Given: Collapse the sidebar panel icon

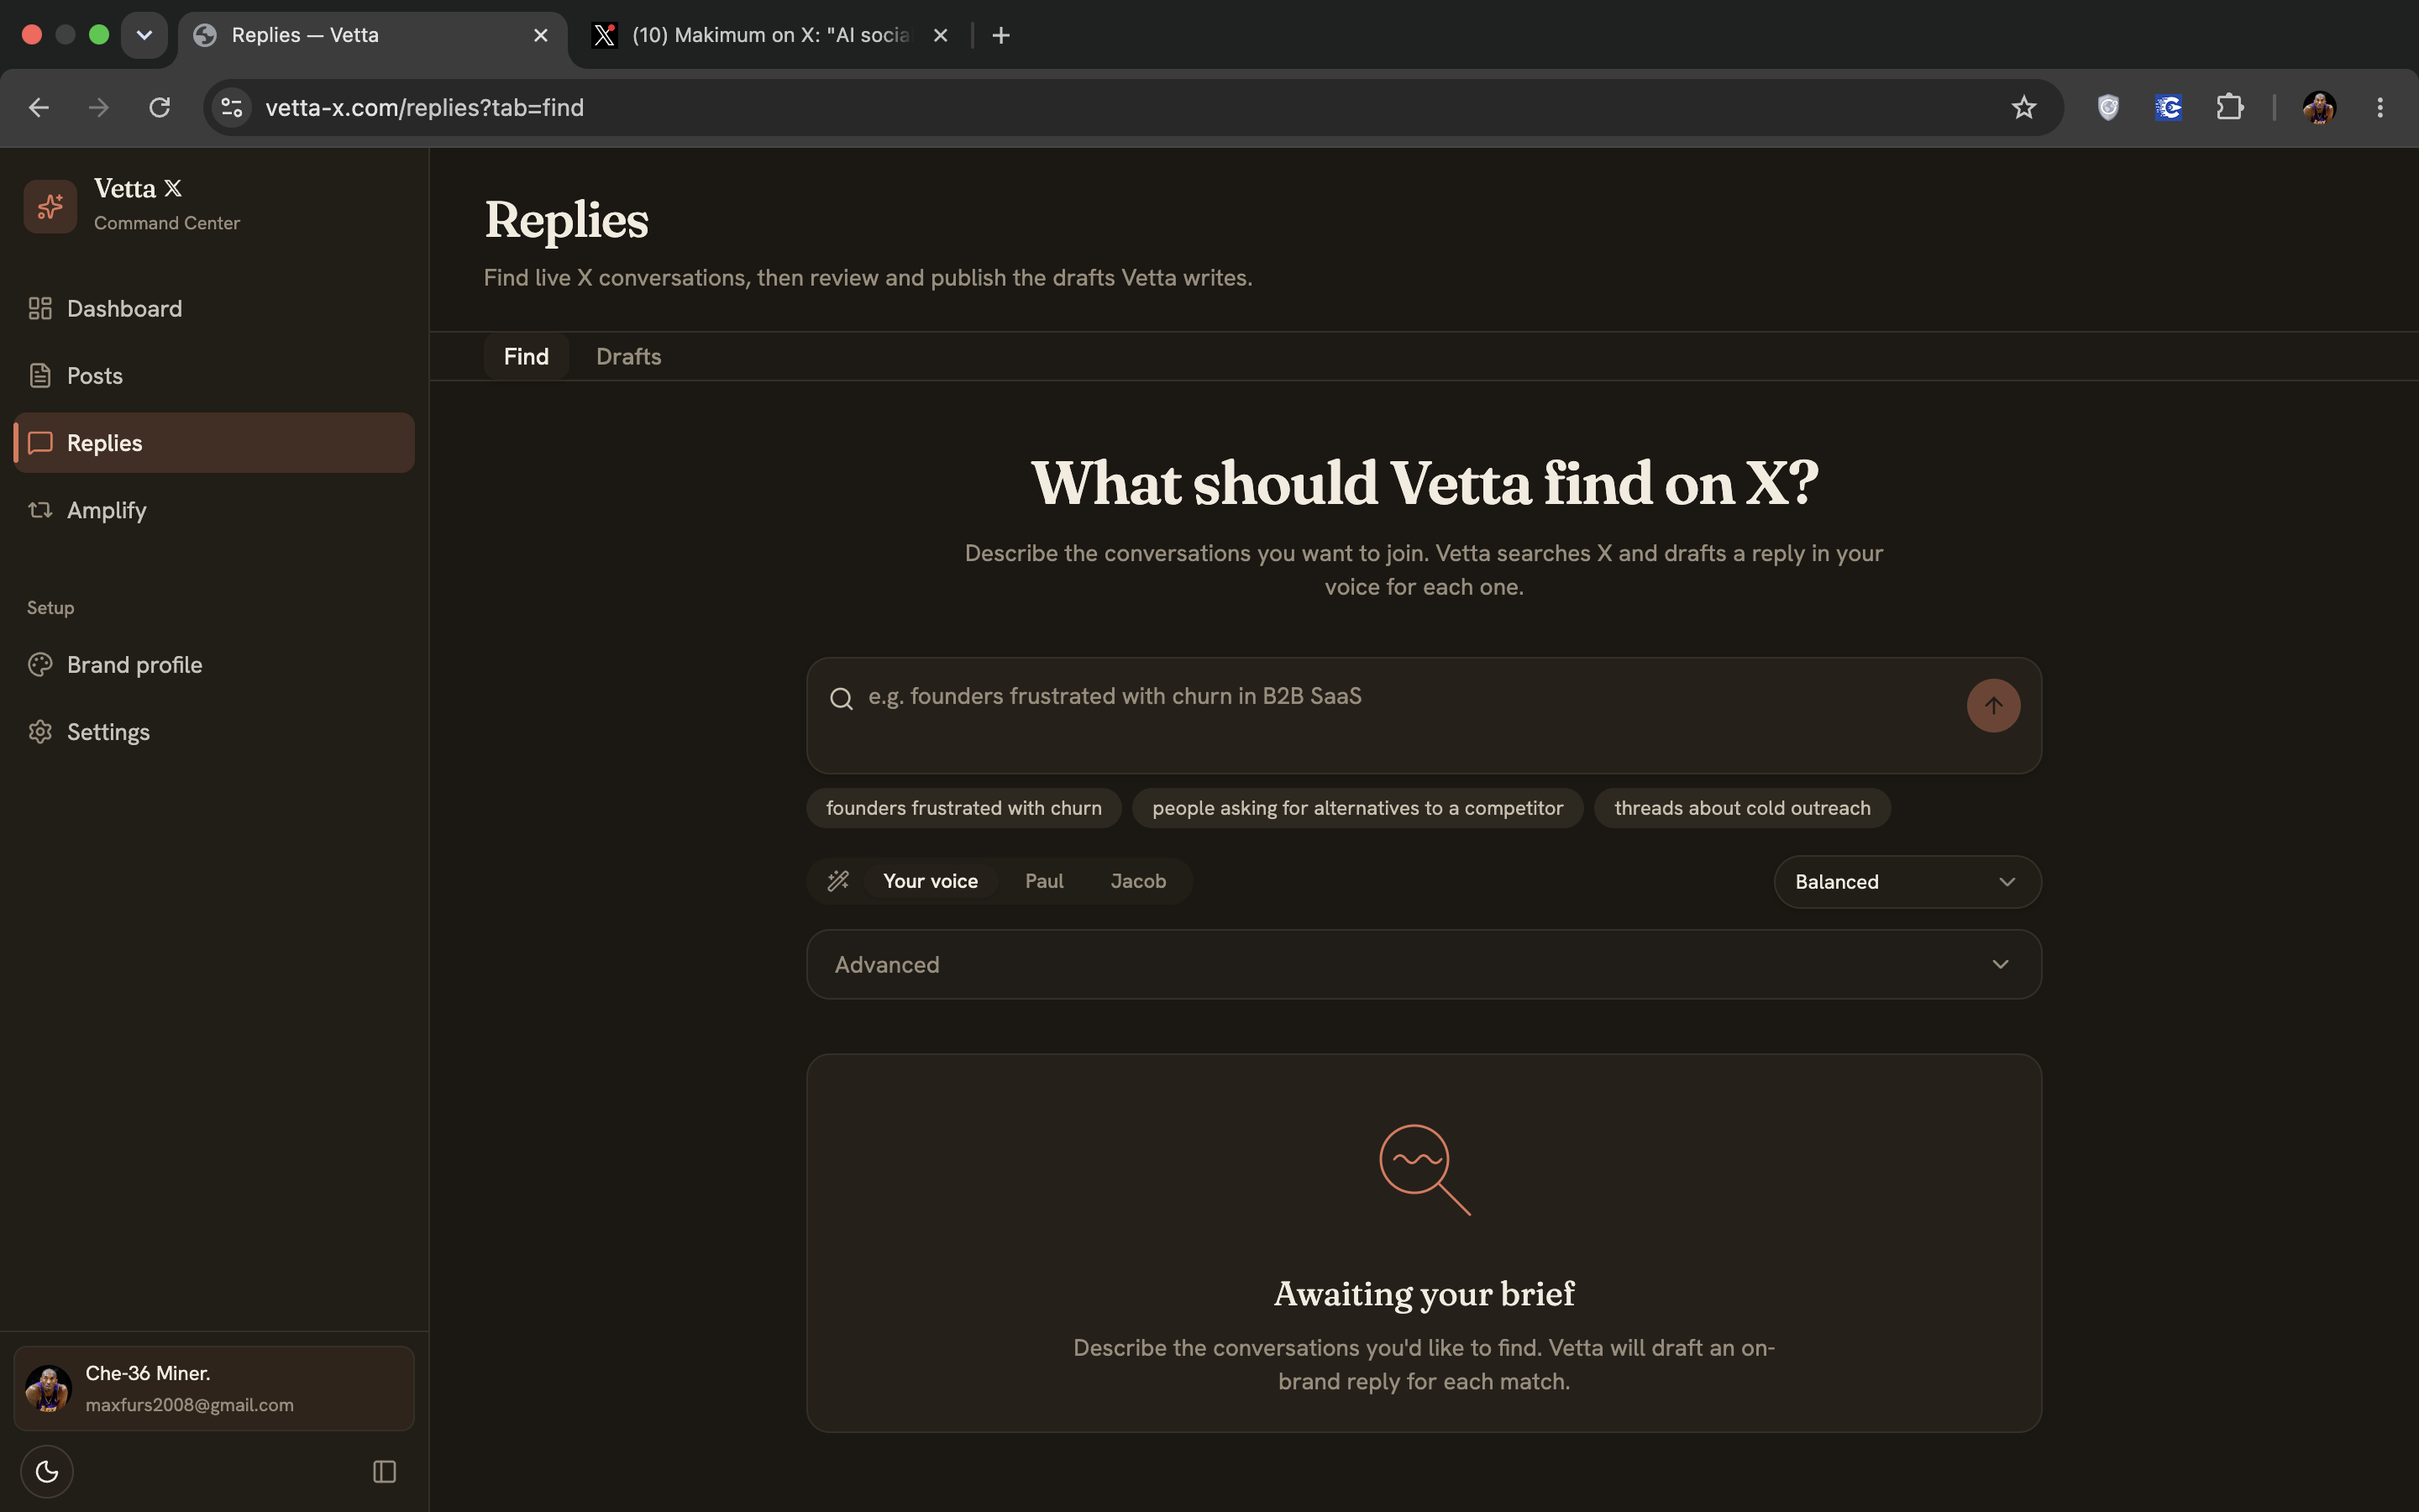Looking at the screenshot, I should pyautogui.click(x=385, y=1471).
